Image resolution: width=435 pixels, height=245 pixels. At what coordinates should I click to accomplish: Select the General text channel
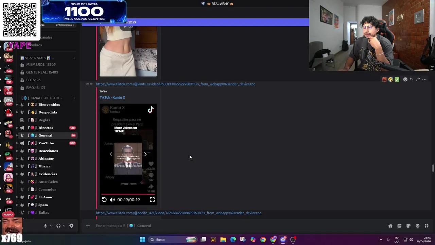(47, 135)
